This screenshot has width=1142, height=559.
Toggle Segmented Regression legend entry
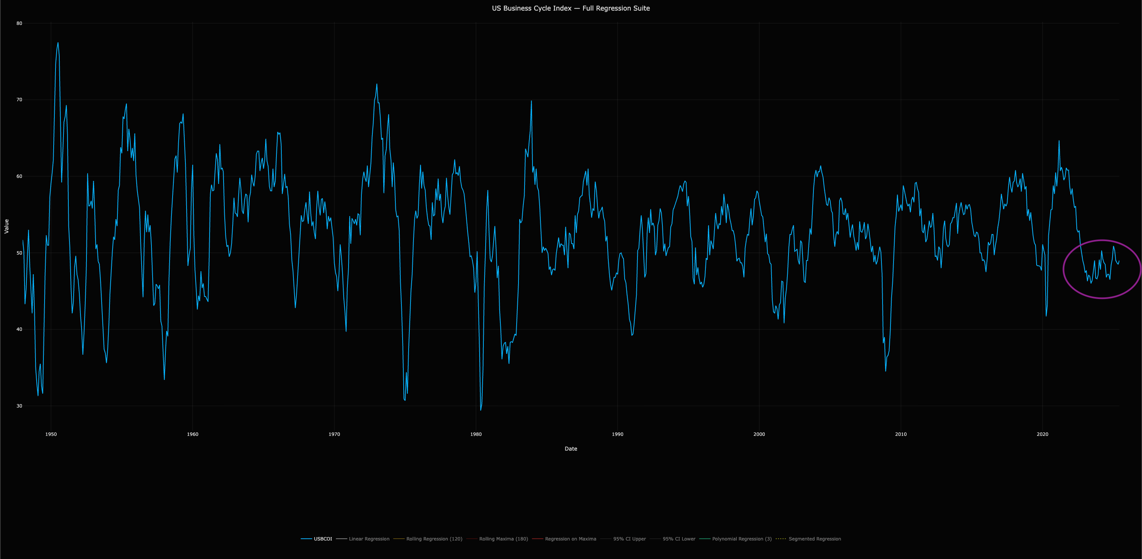point(808,539)
